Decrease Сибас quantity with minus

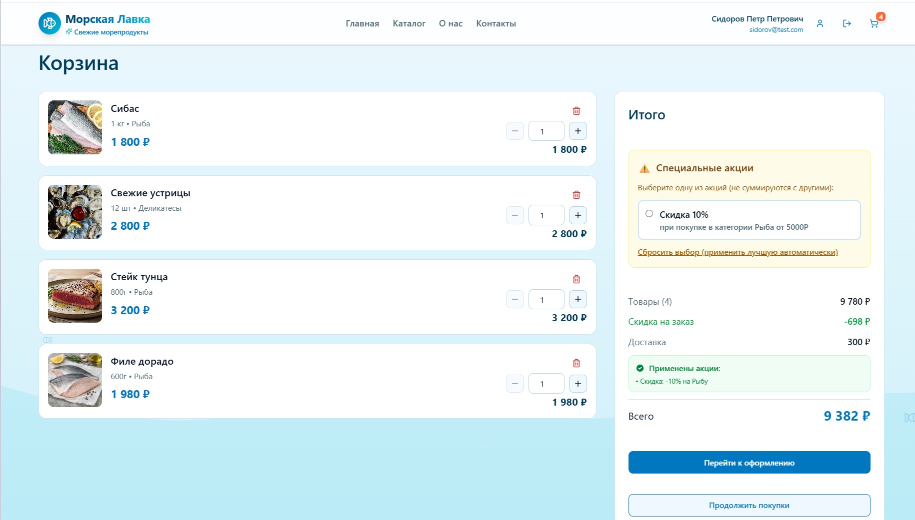[515, 131]
